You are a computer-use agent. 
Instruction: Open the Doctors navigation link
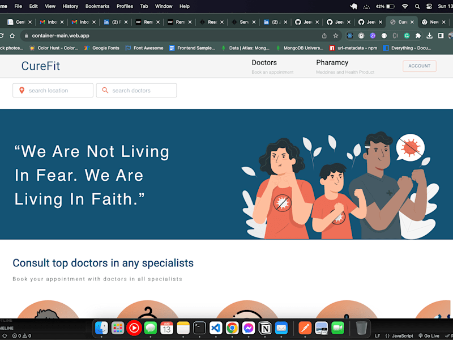[264, 63]
